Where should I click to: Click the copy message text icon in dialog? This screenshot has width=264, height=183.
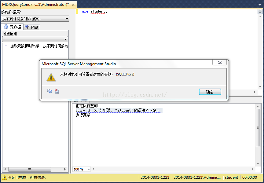click(50, 91)
